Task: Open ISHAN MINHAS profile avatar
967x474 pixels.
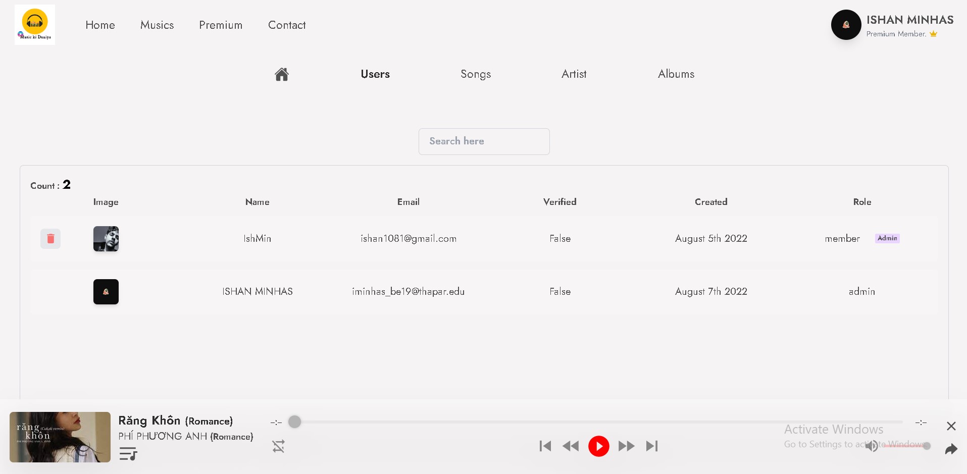Action: tap(846, 24)
